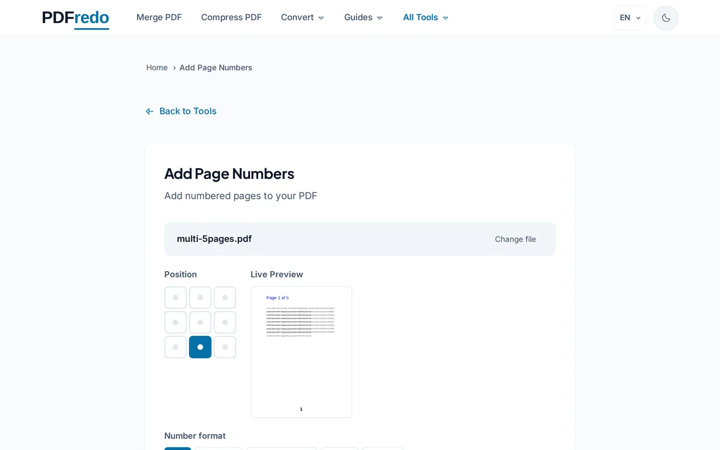
Task: Expand the Guides dropdown
Action: (x=363, y=17)
